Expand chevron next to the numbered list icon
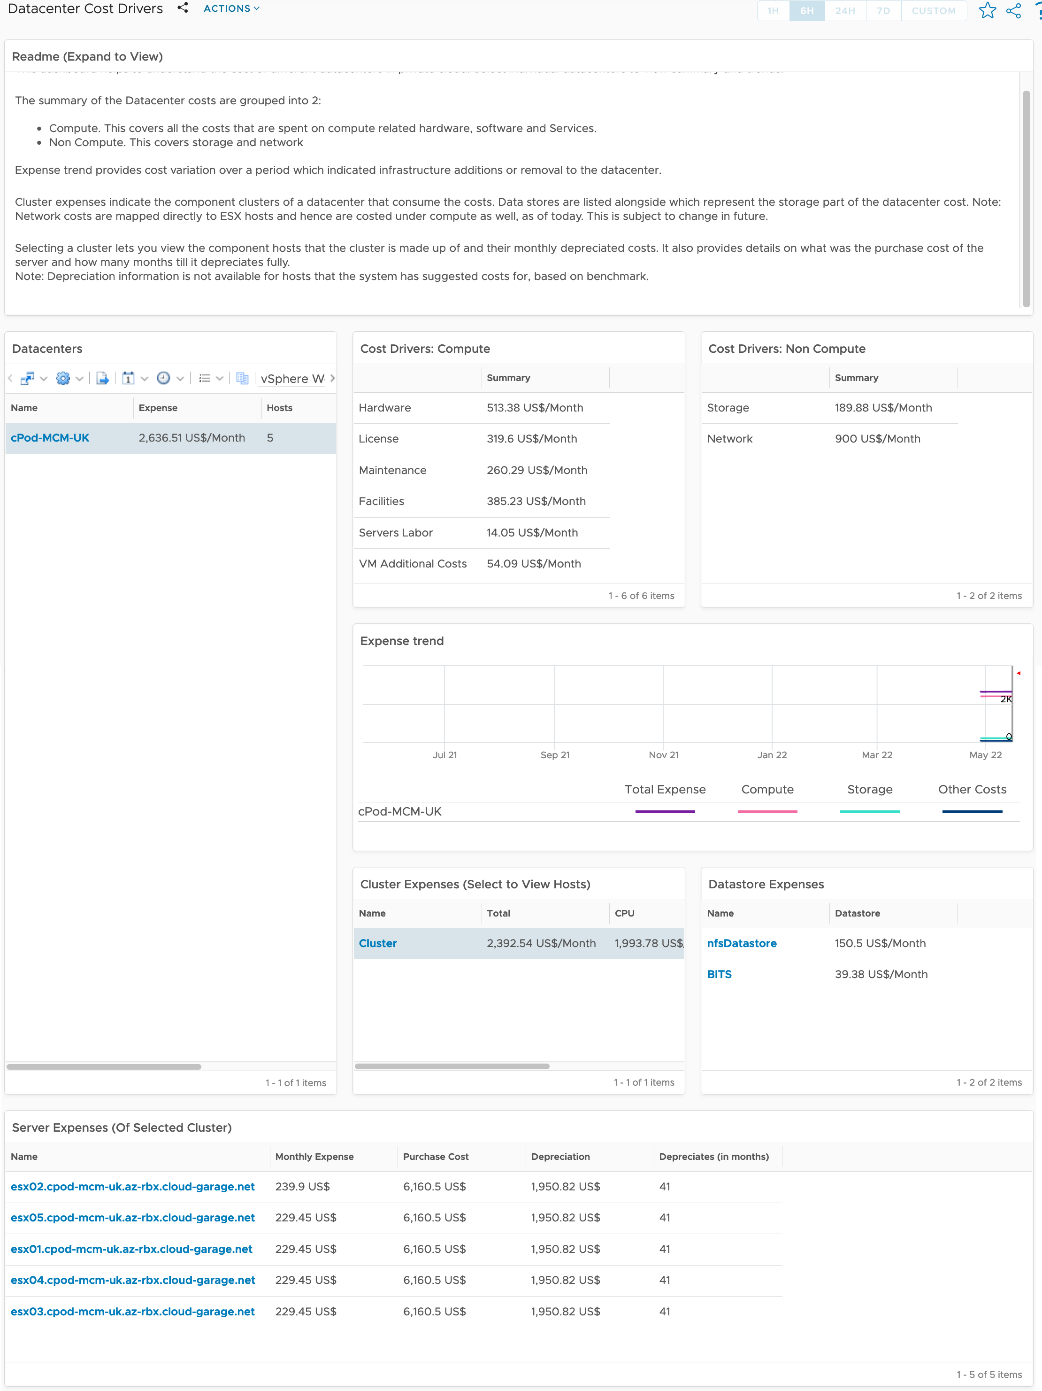 point(219,379)
